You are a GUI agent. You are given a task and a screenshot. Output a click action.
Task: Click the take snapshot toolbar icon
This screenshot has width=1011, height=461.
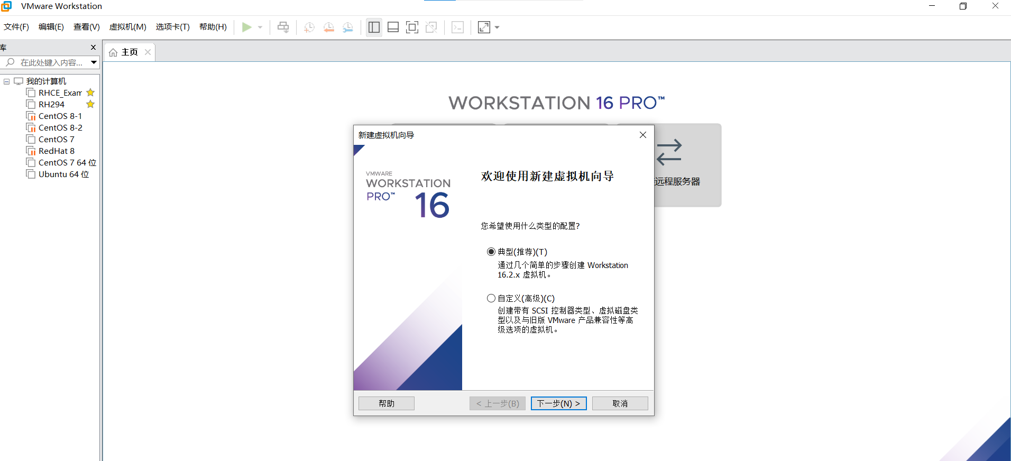tap(309, 27)
